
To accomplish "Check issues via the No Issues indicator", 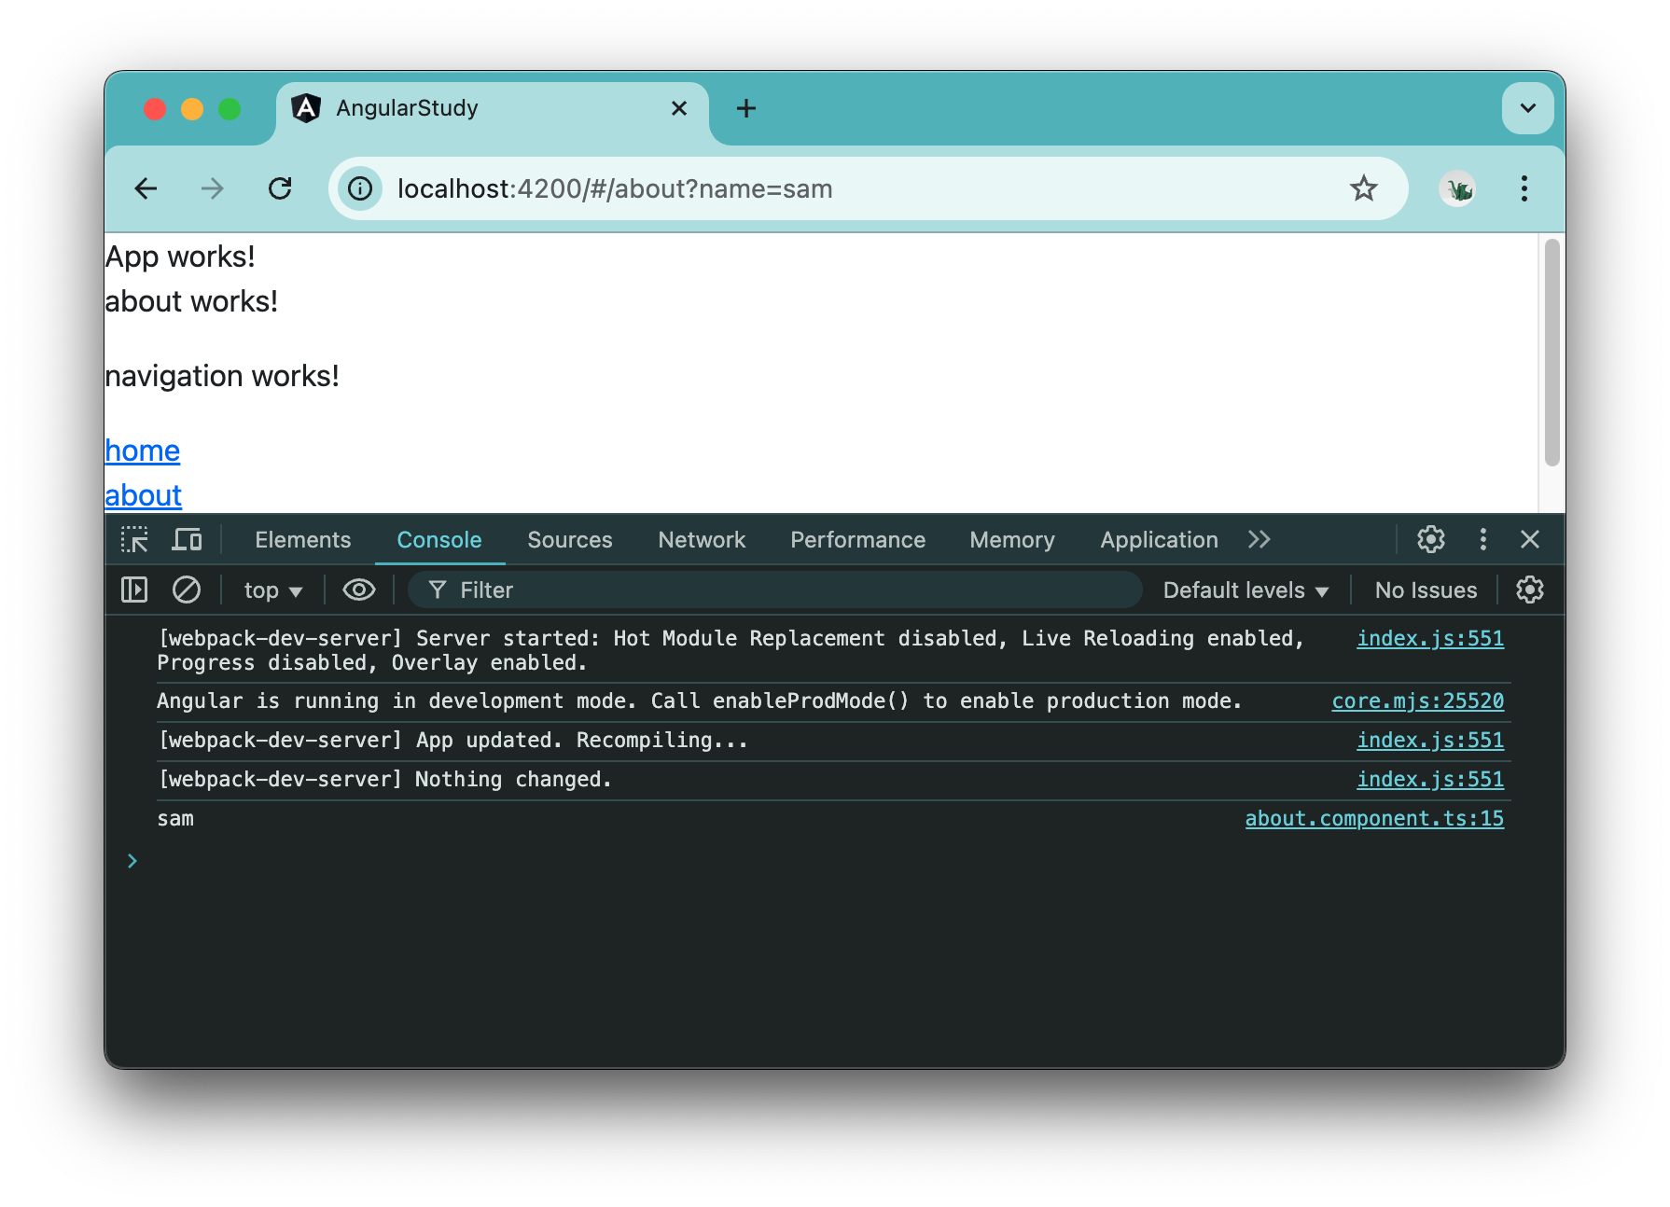I will [1425, 590].
